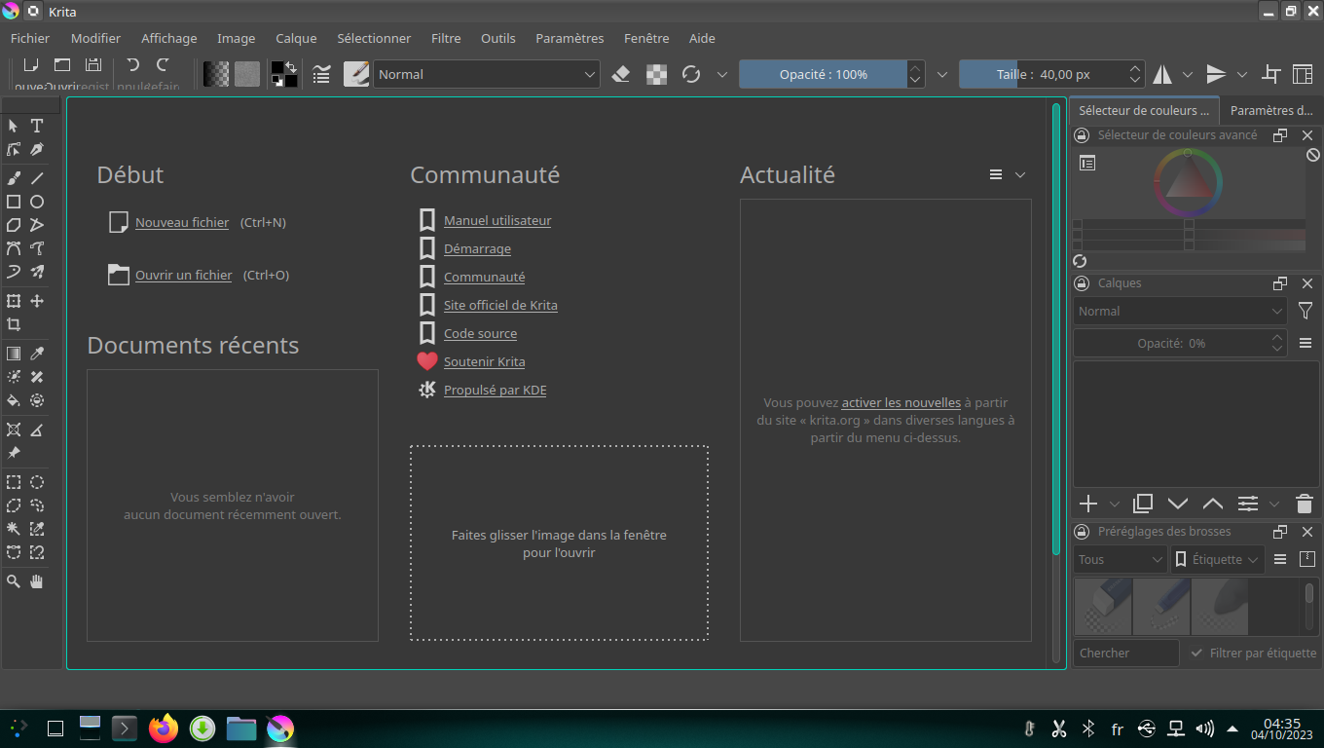Click the color sampler eyedropper tool

(x=37, y=354)
